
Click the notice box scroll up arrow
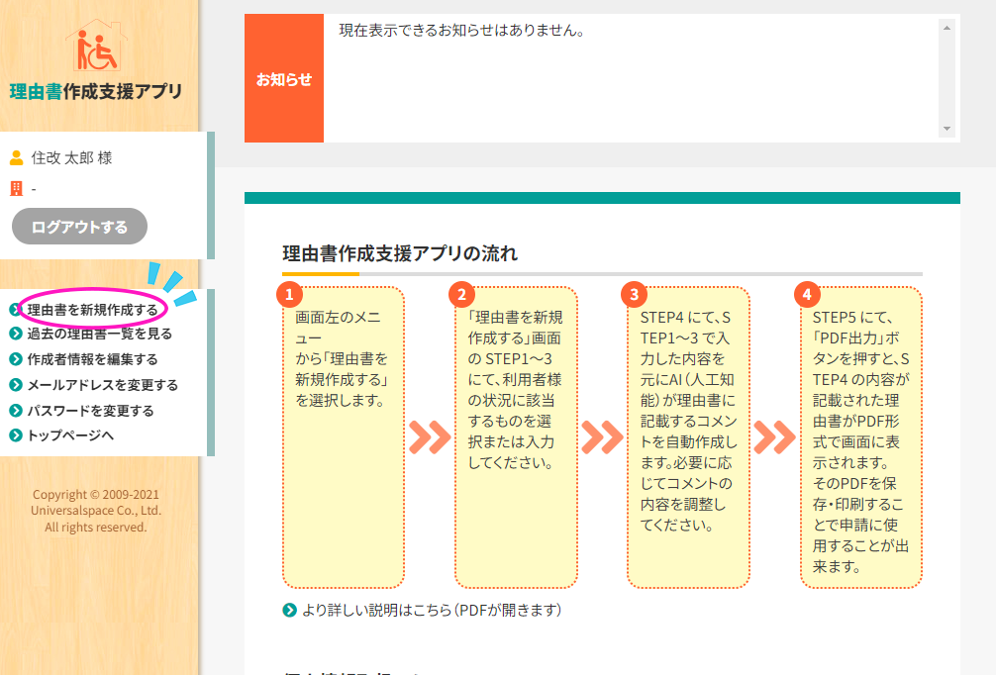(x=946, y=28)
